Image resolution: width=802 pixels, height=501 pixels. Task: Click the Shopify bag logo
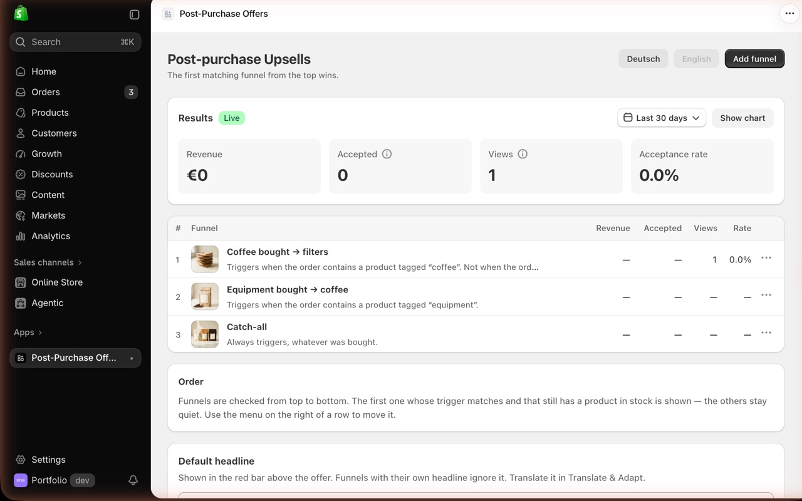pos(21,13)
